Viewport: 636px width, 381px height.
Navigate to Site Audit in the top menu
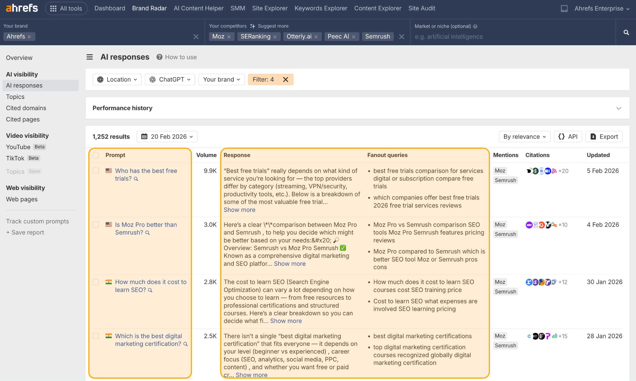(x=421, y=8)
